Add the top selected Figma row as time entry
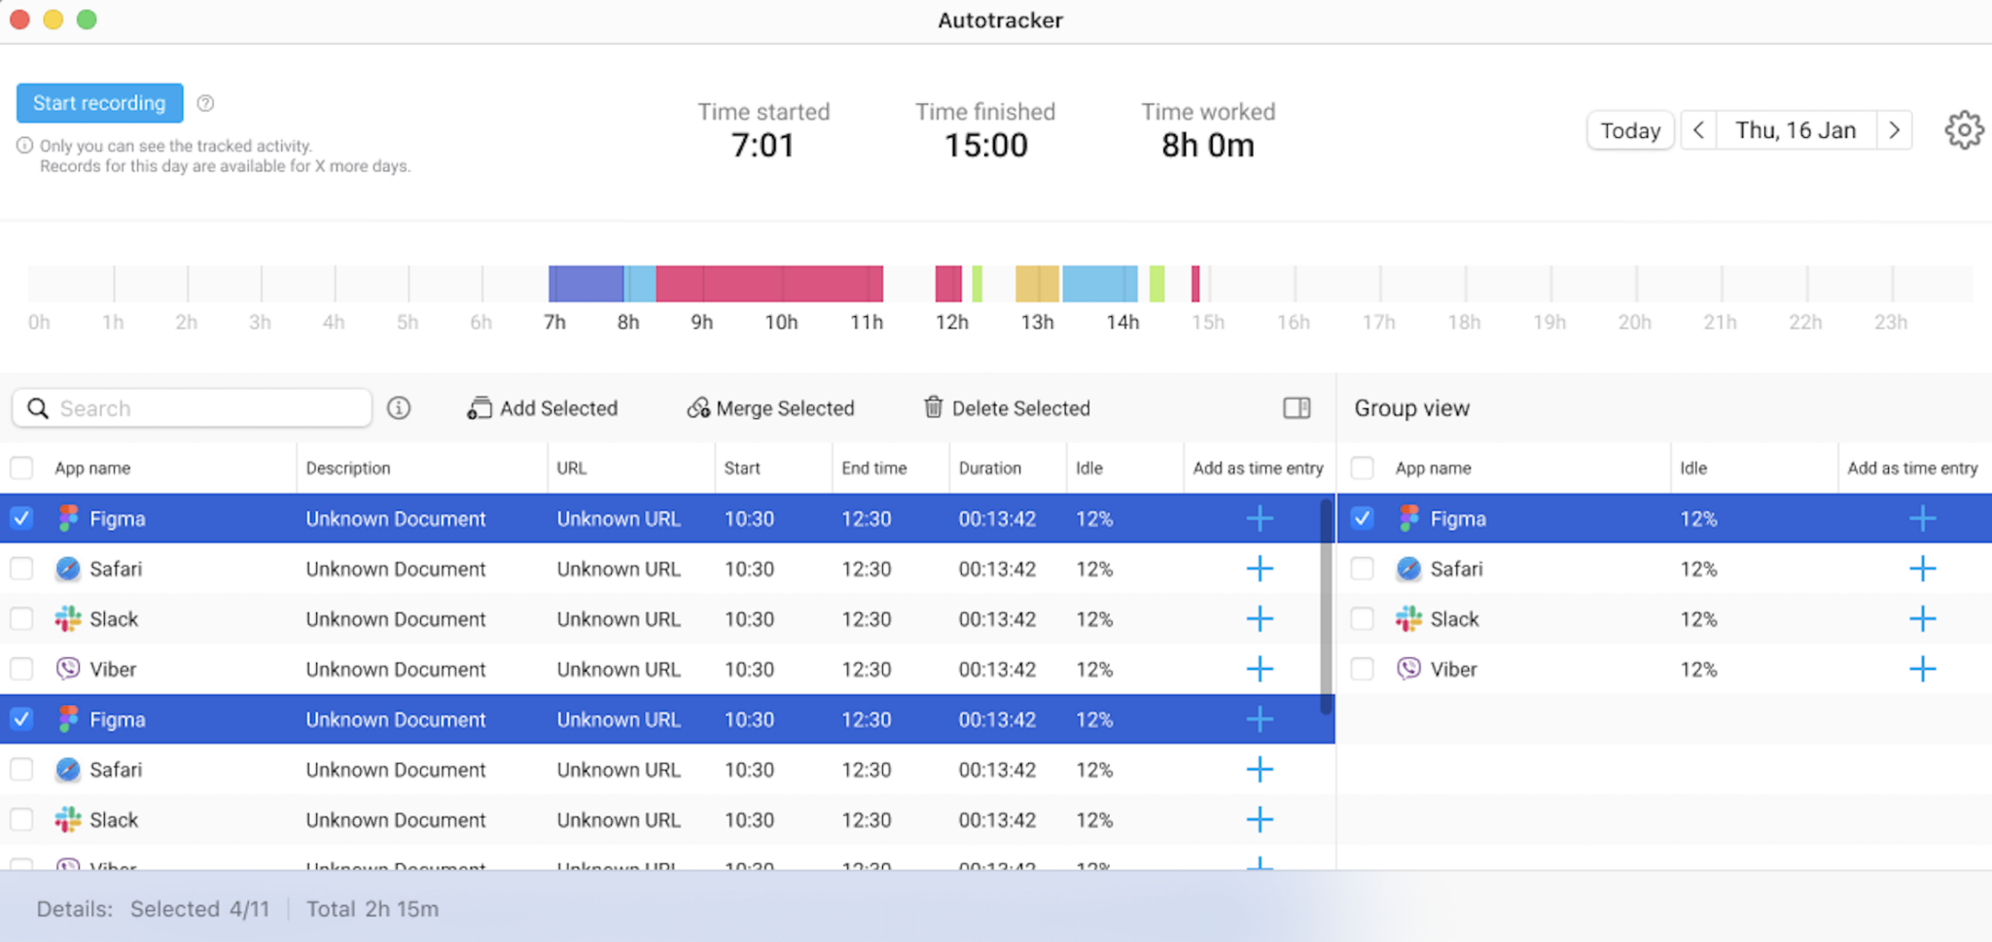This screenshot has width=1992, height=942. [x=1260, y=518]
